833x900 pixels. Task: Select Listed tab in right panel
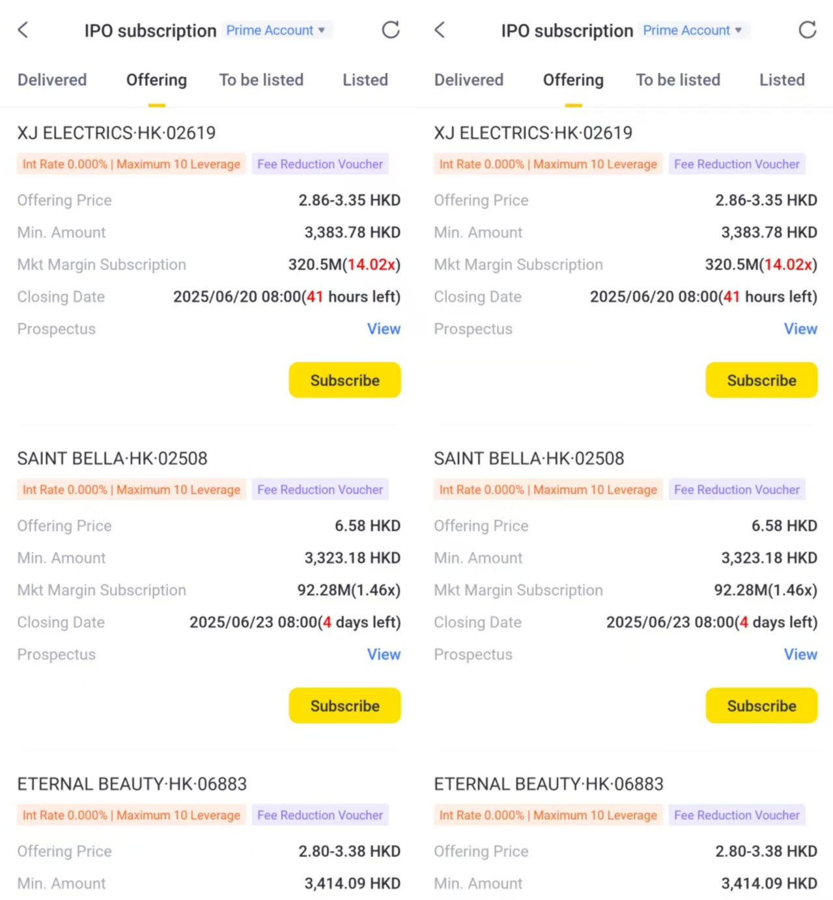pos(782,80)
